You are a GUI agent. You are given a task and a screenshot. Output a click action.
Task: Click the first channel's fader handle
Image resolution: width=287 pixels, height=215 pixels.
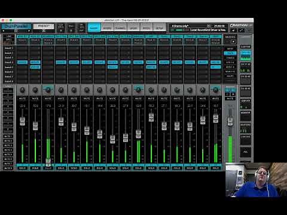pyautogui.click(x=22, y=121)
